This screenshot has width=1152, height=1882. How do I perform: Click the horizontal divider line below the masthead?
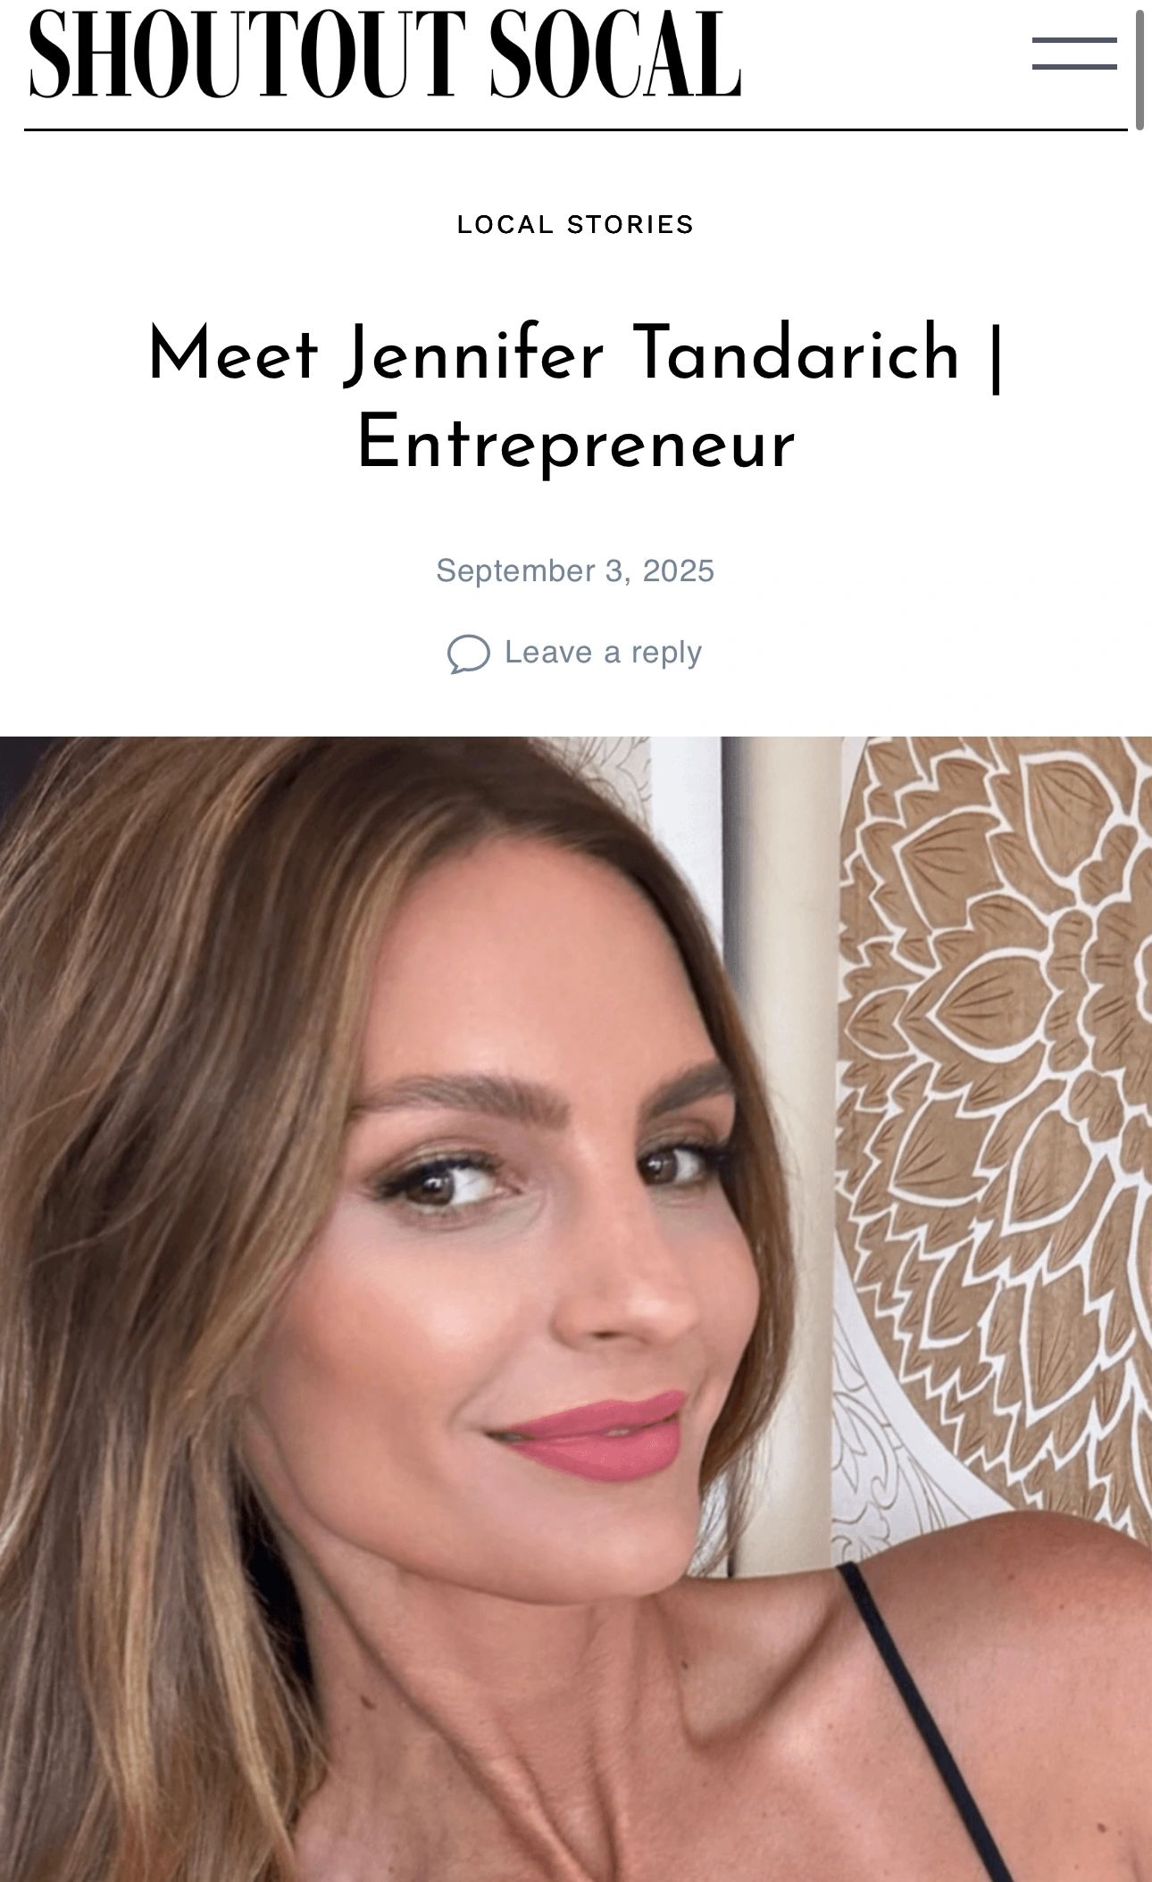[x=576, y=130]
